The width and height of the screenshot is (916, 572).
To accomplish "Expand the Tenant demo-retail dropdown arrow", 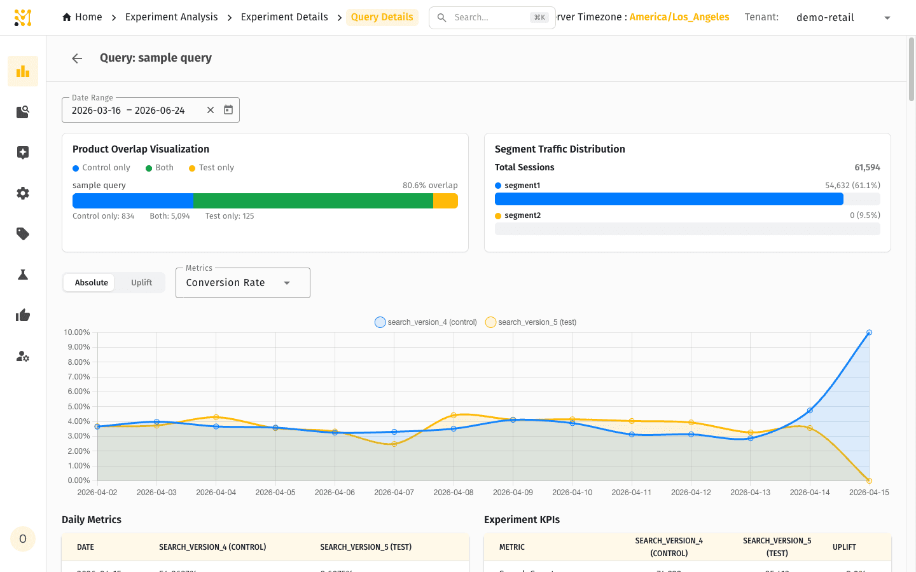I will click(887, 18).
